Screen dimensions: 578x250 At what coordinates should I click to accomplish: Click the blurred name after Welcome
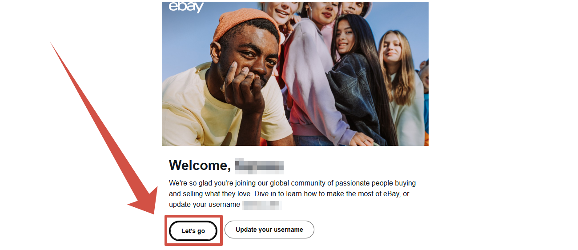coord(259,165)
